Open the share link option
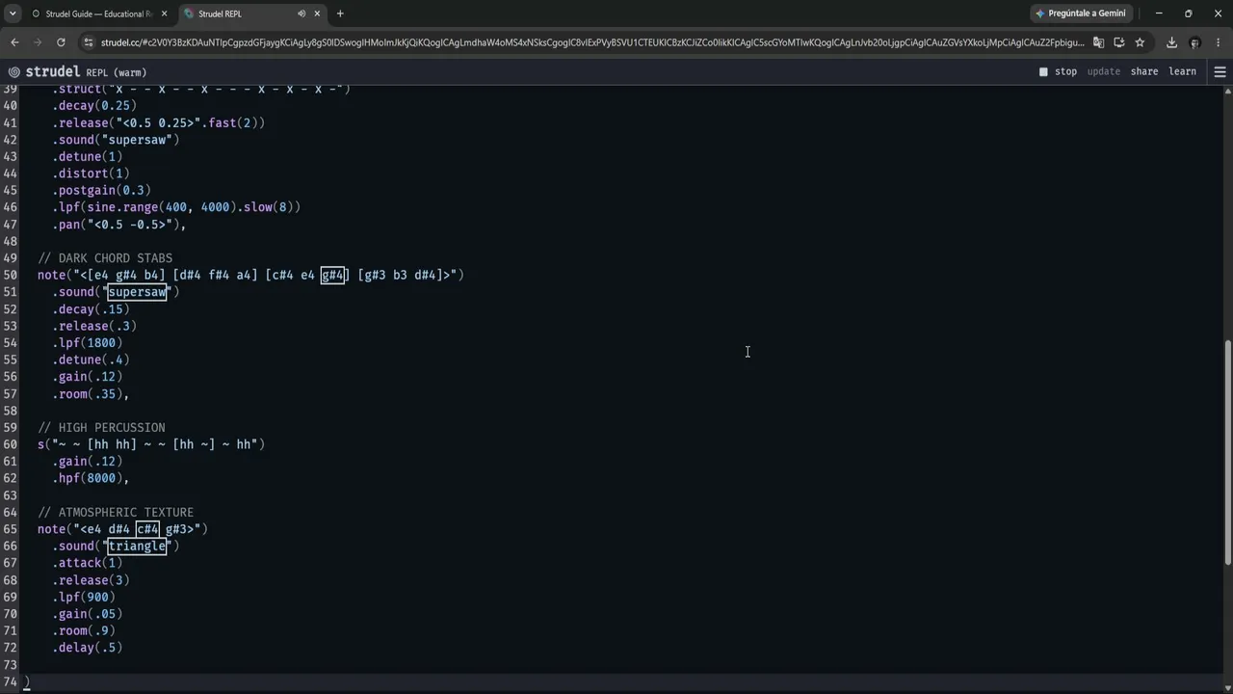 click(x=1144, y=71)
